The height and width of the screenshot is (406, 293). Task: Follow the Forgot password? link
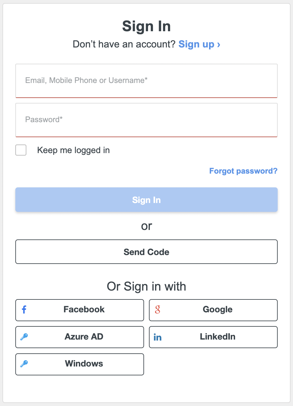click(243, 171)
